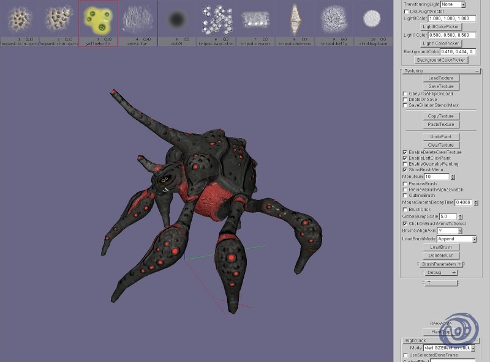Uncheck EnableDeleteClearTexture

tap(405, 152)
